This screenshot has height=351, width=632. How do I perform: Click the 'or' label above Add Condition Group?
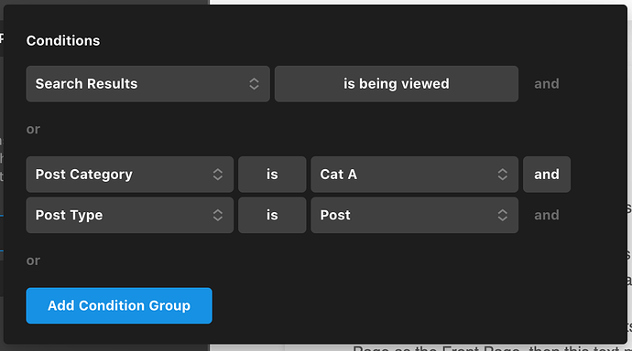click(33, 261)
